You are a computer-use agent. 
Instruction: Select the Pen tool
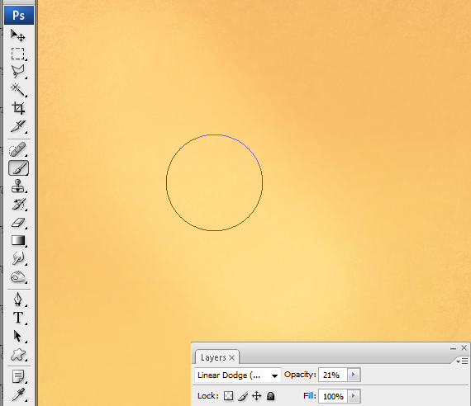pos(18,300)
